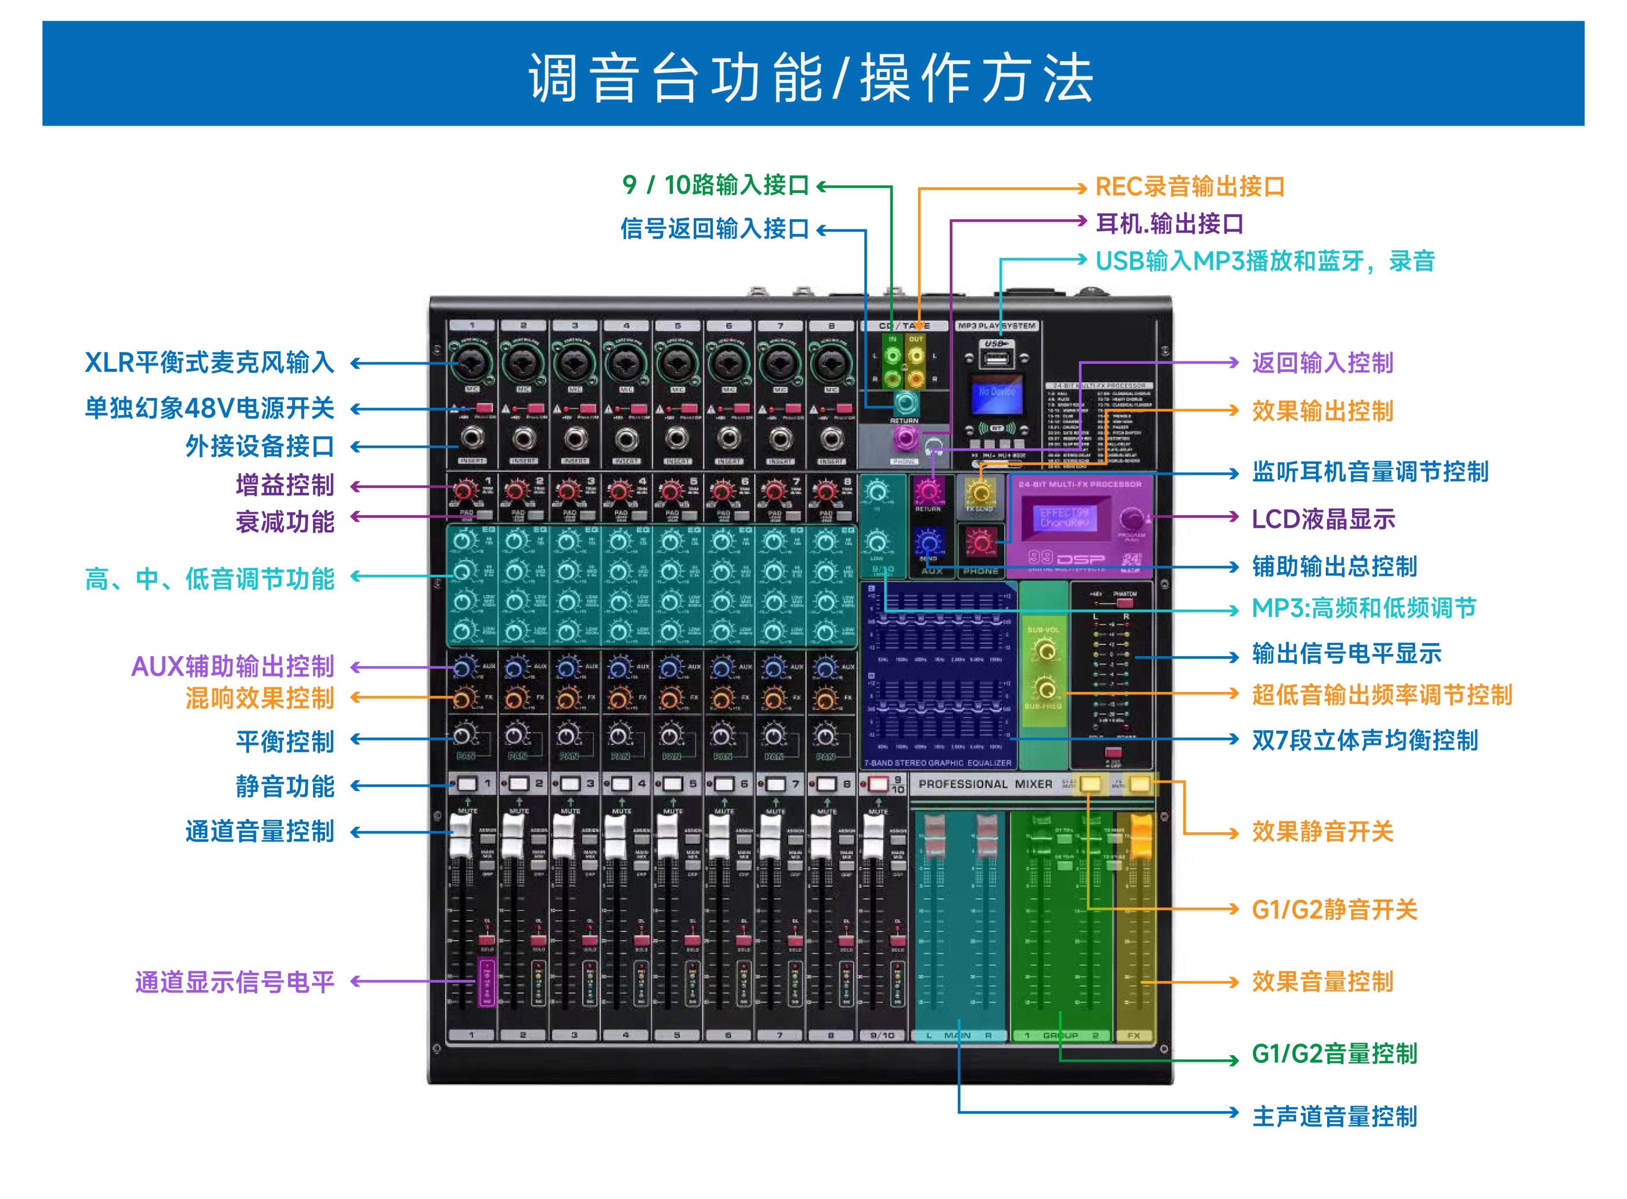Click the CD/TAPE IN left RCA jack

point(892,356)
